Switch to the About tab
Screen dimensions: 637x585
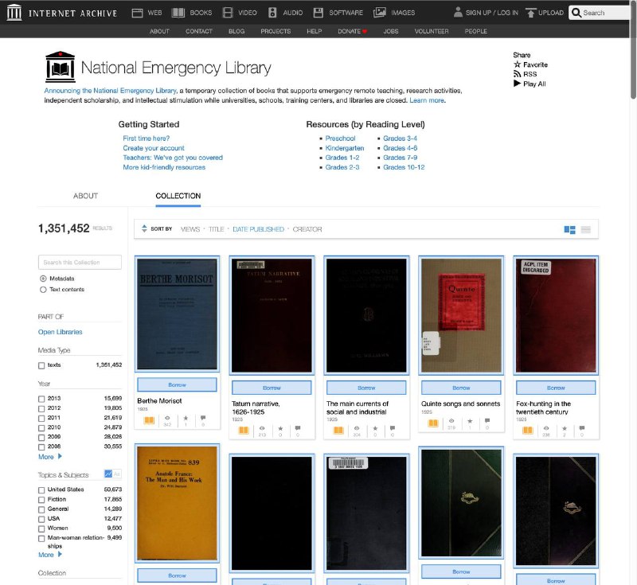(85, 196)
